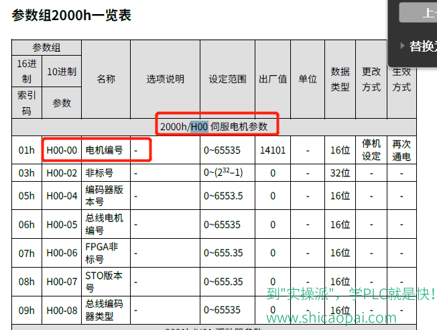Click the 非标号 name cell
Image resolution: width=437 pixels, height=330 pixels.
pyautogui.click(x=106, y=173)
